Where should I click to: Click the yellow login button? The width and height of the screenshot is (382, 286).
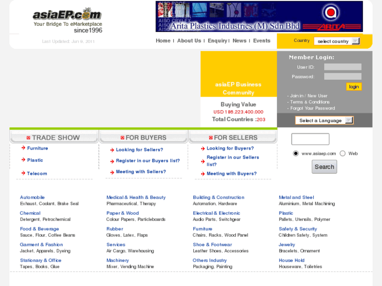point(354,87)
